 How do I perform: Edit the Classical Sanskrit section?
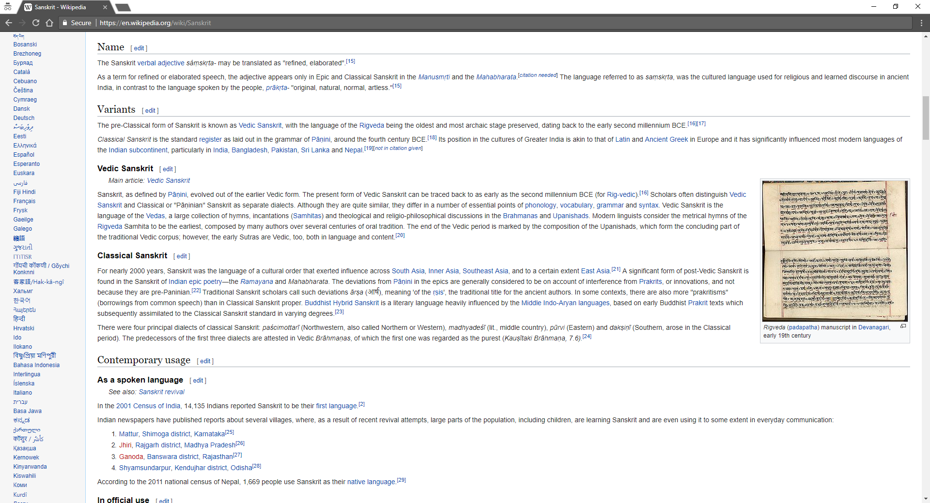click(182, 256)
